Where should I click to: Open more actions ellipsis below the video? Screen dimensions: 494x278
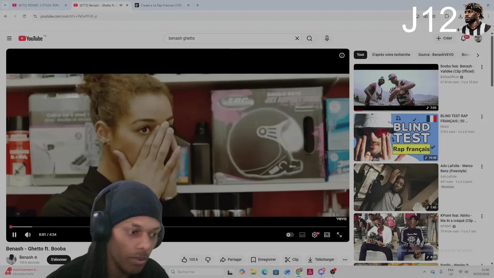pos(345,259)
